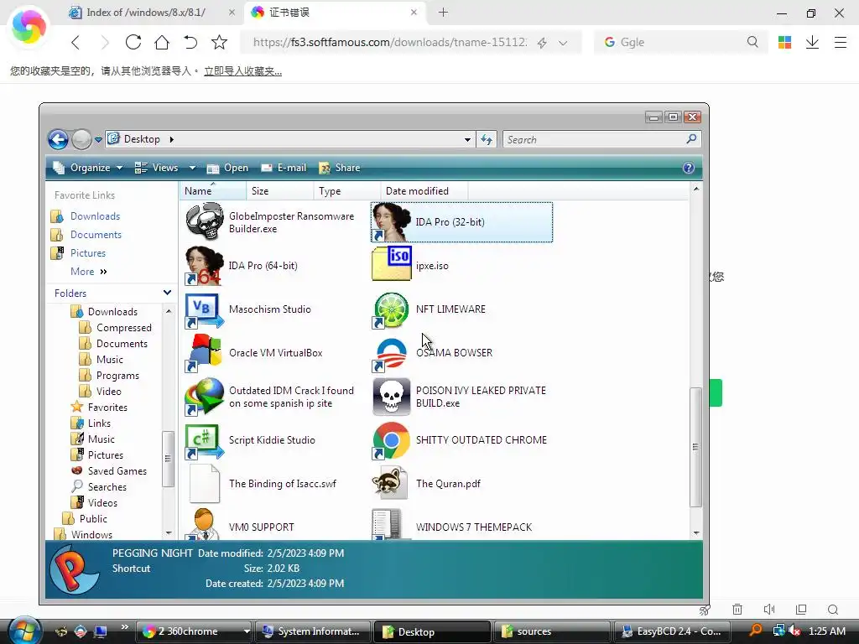859x644 pixels.
Task: Click the trash icon in browser status bar
Action: [x=737, y=610]
